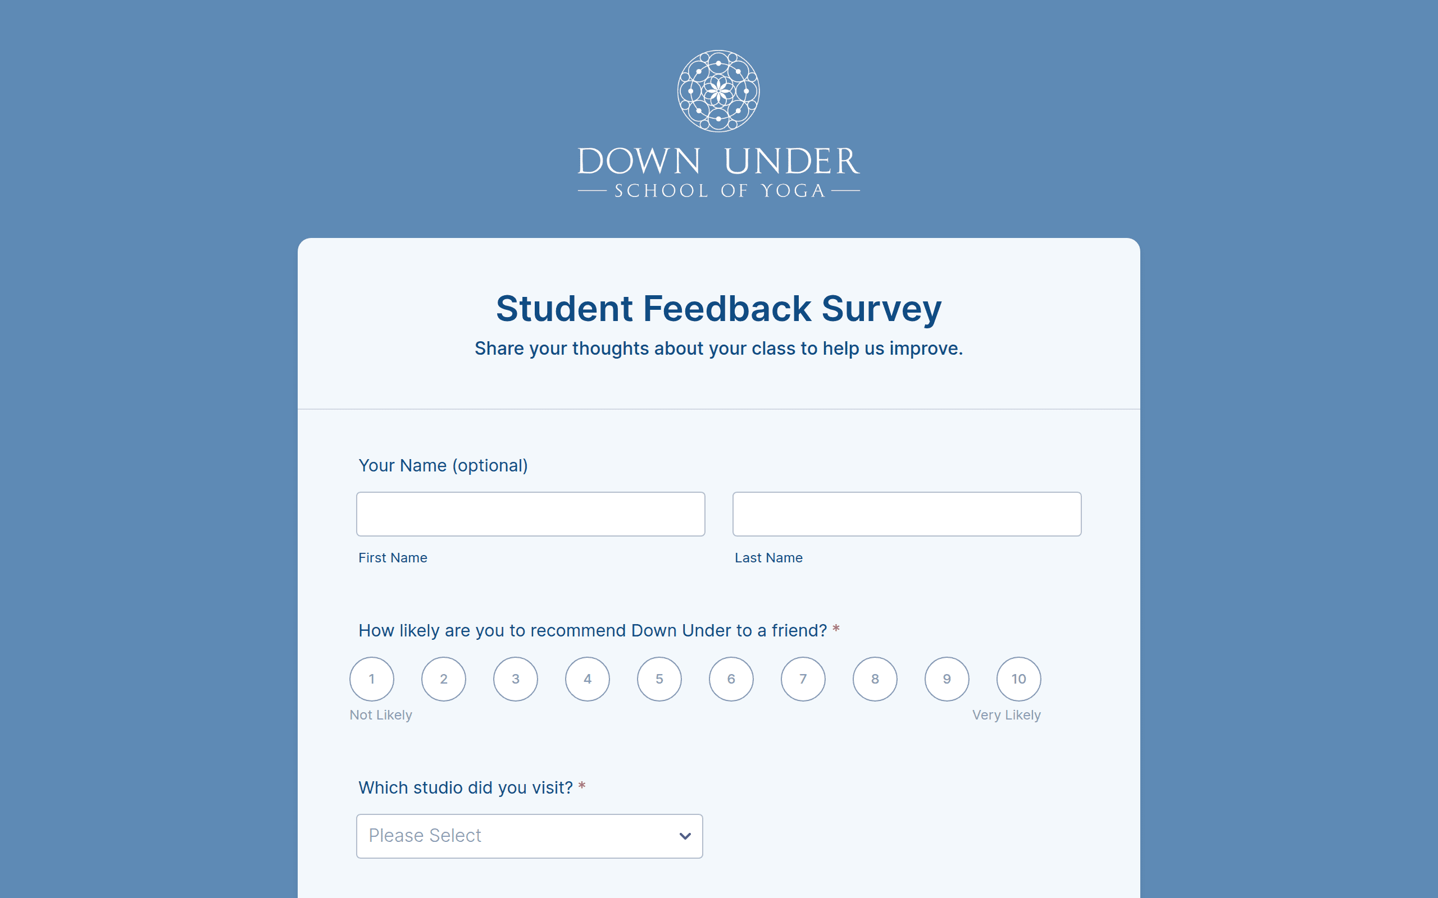Choose rating 8 on the scale
Screen dimensions: 1438x898
(875, 679)
